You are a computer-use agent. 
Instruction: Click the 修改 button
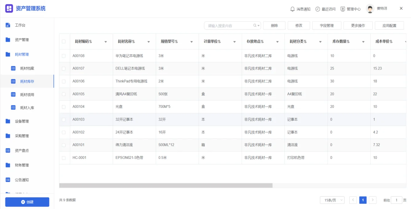(x=299, y=26)
